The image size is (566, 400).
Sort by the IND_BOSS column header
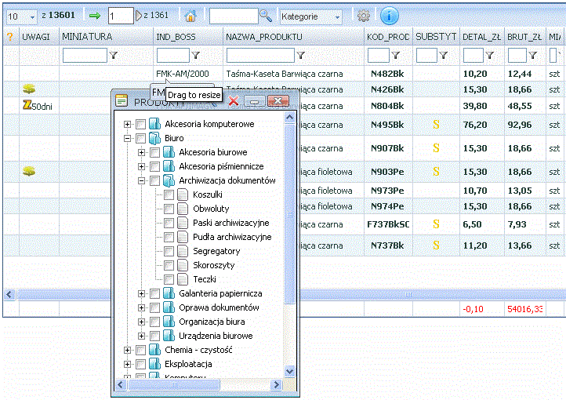point(176,36)
